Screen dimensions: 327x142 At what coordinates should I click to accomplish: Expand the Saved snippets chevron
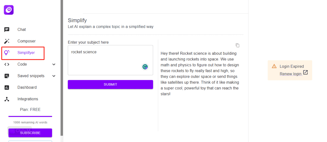click(54, 76)
